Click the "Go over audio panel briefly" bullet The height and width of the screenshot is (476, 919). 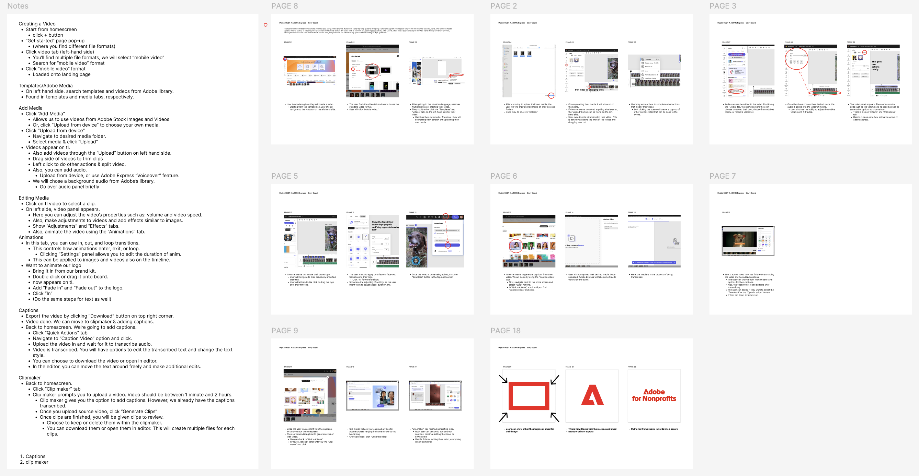[70, 187]
